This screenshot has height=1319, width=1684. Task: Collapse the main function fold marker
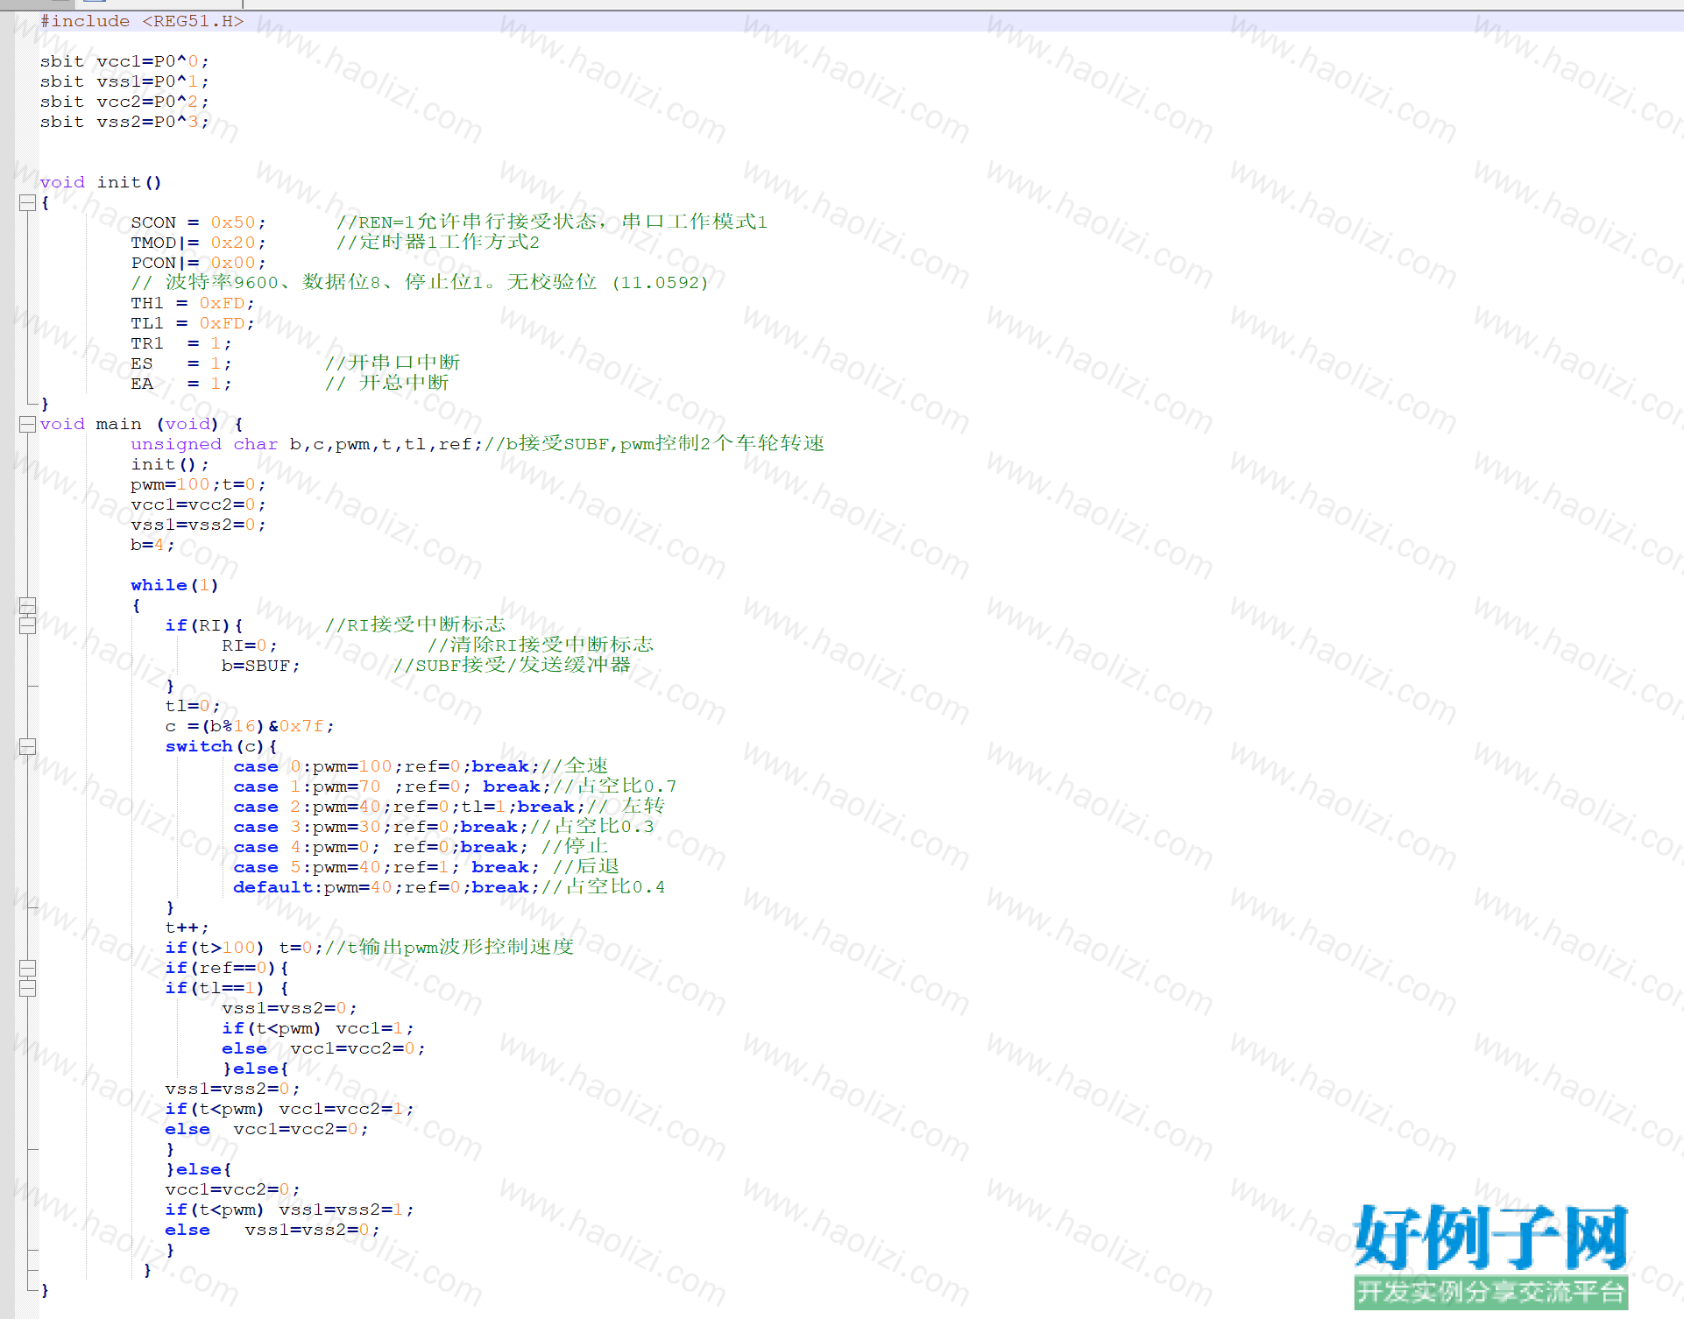click(x=27, y=425)
